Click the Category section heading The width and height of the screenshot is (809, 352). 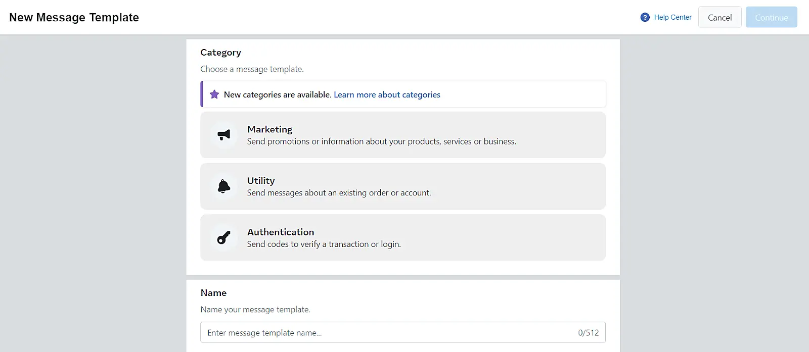pos(220,53)
